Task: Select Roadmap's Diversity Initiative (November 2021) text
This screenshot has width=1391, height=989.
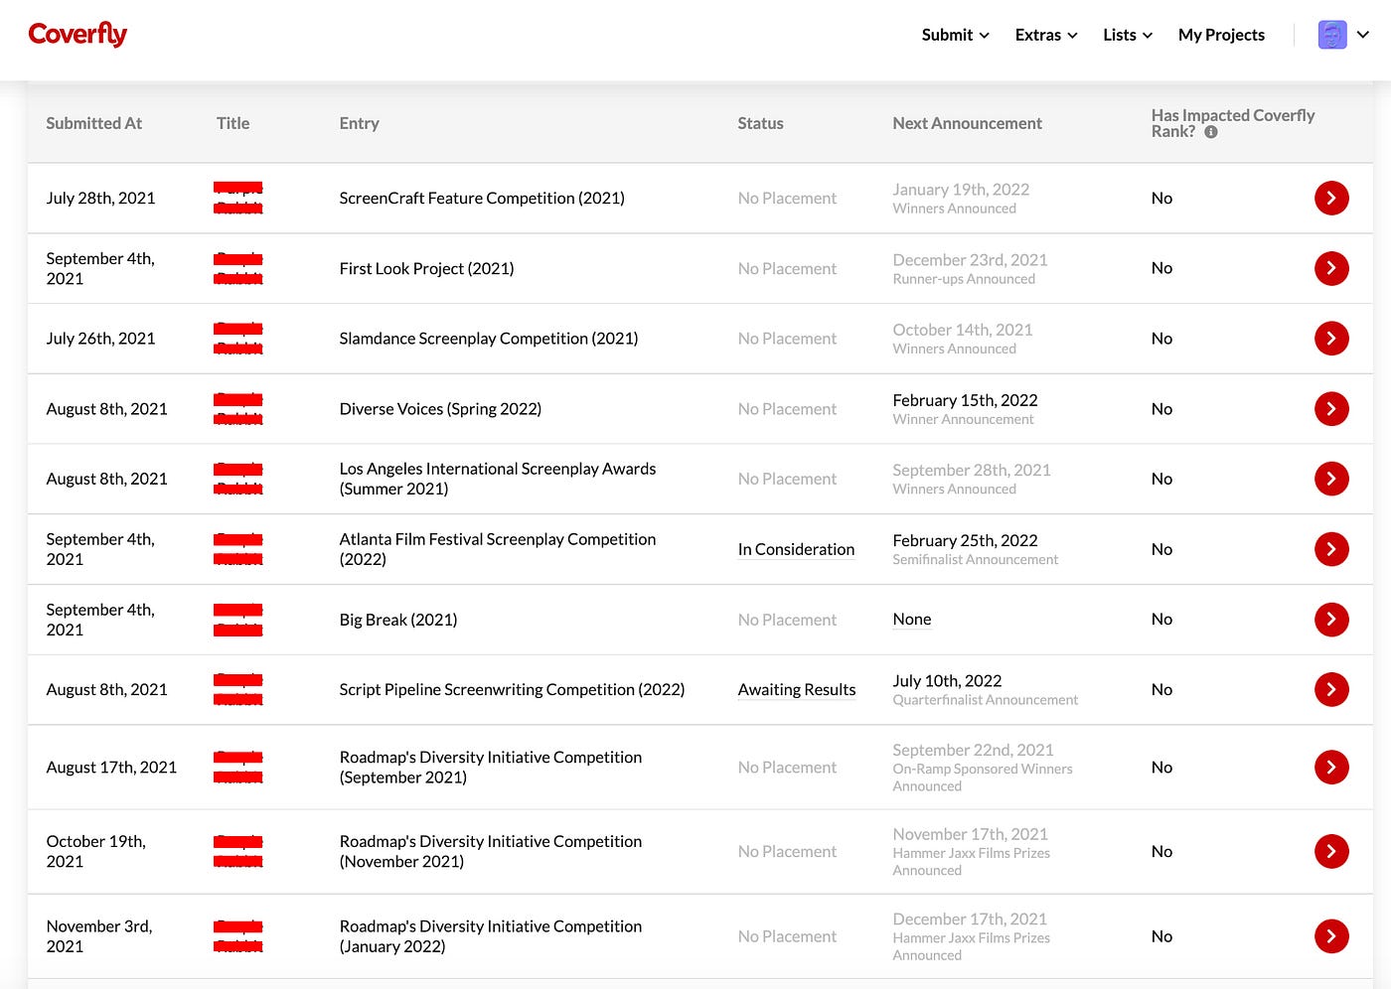Action: coord(491,851)
